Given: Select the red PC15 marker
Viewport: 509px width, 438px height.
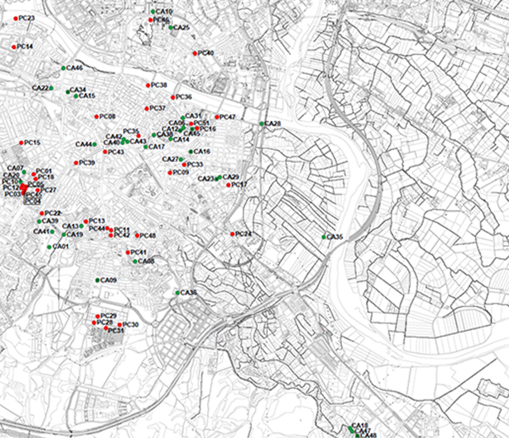Looking at the screenshot, I should pyautogui.click(x=21, y=142).
